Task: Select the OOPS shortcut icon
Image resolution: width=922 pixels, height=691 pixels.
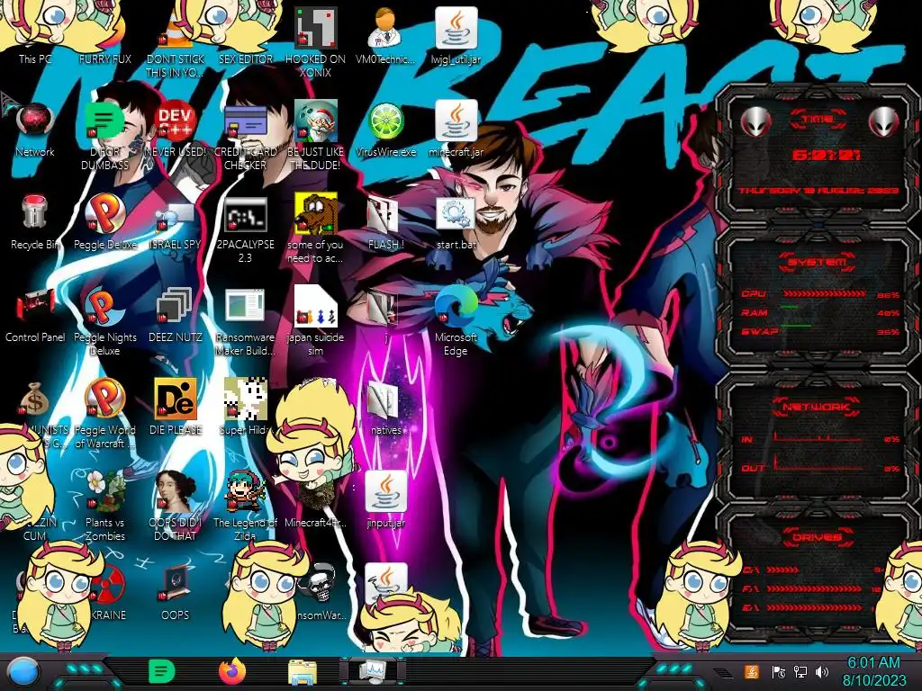Action: click(x=175, y=592)
